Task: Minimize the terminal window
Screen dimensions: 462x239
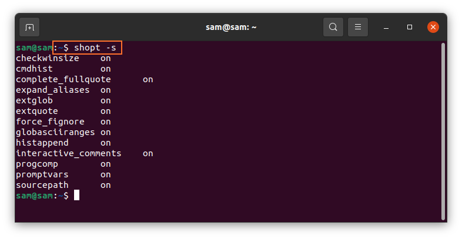Action: pos(387,27)
